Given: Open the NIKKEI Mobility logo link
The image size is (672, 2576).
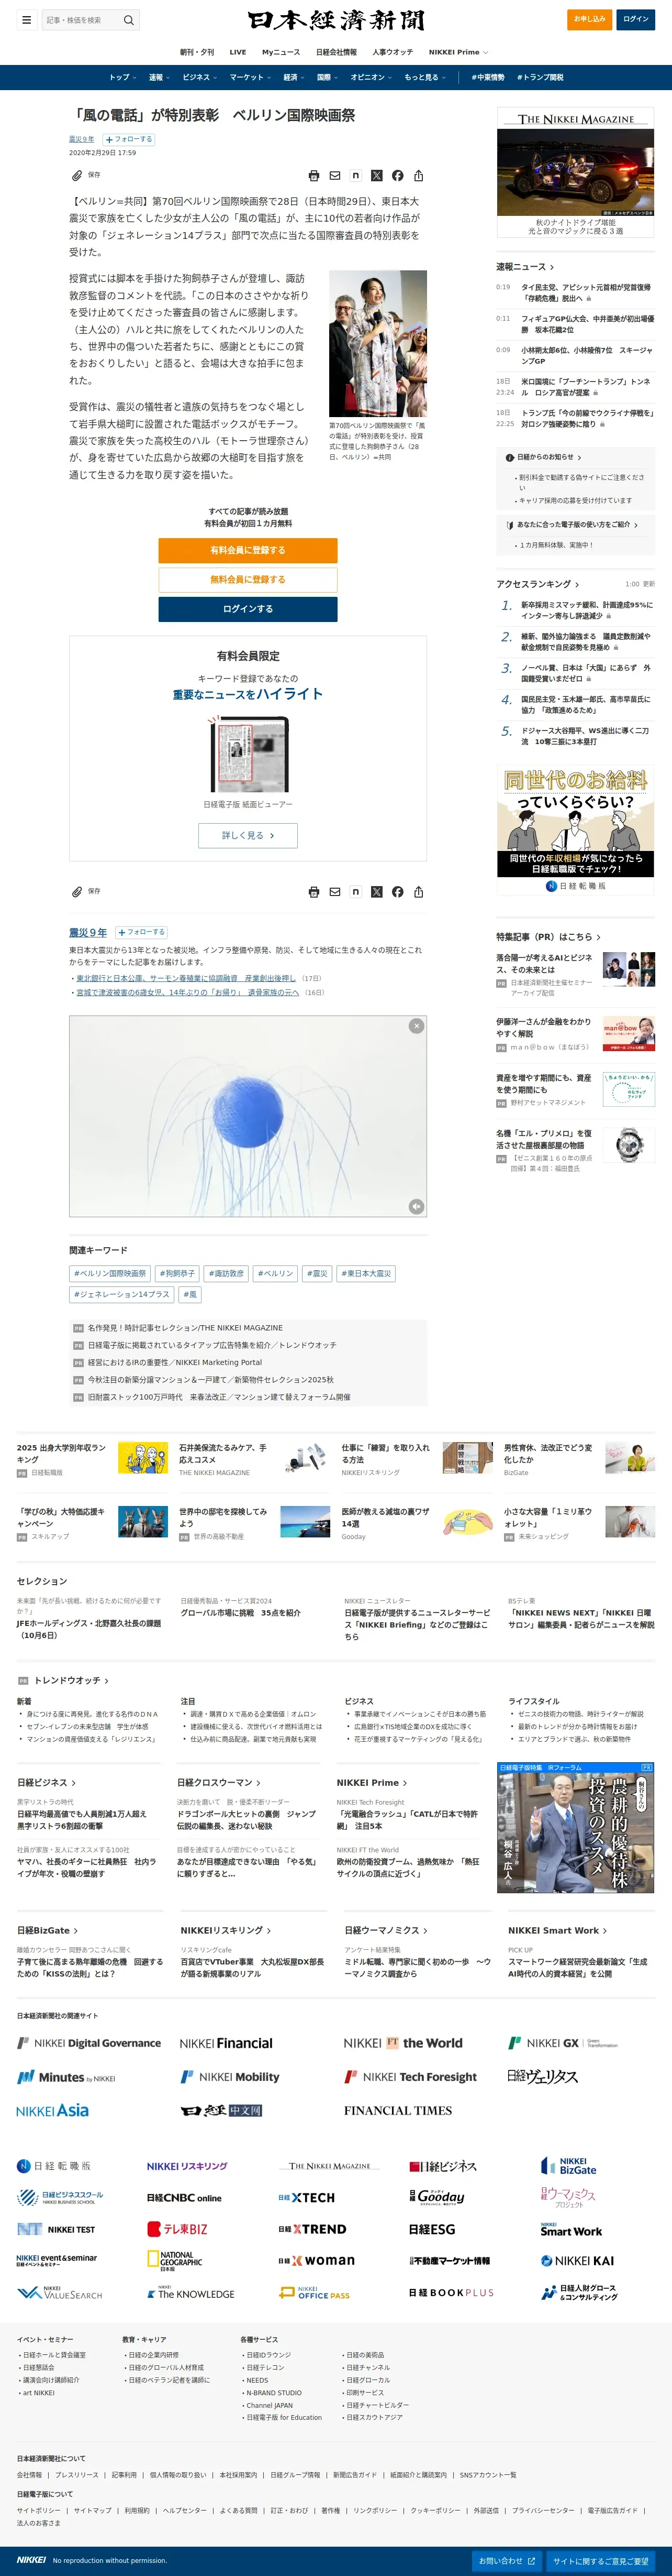Looking at the screenshot, I should tap(230, 2077).
